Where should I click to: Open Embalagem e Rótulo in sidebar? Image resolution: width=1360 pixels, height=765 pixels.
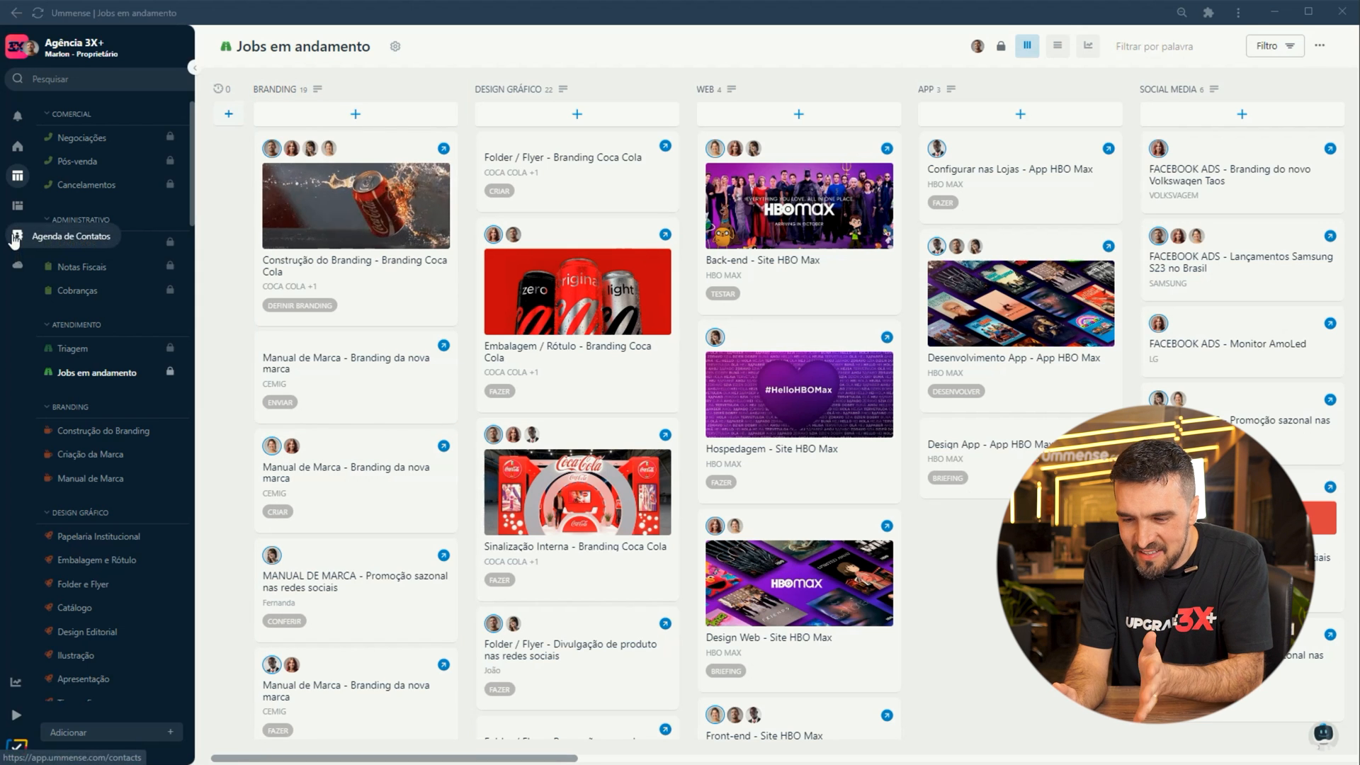[96, 560]
